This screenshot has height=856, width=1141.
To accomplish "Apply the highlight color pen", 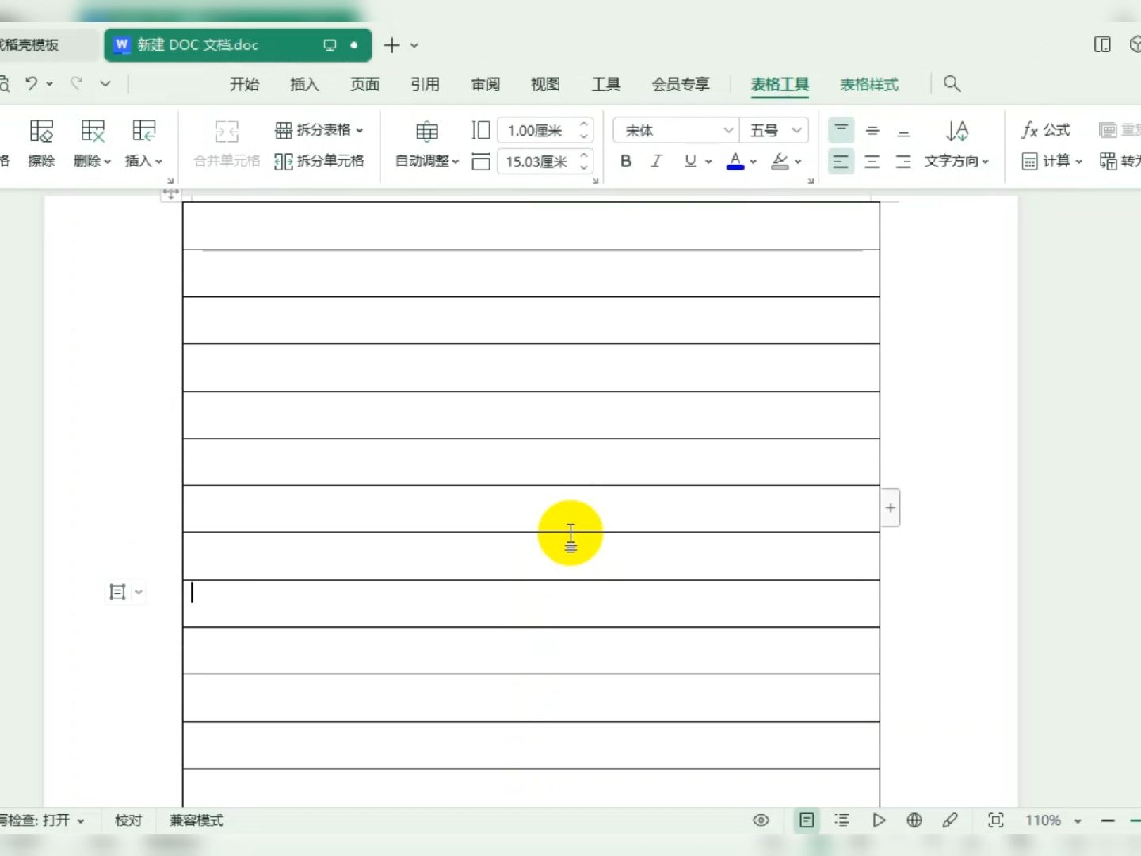I will (x=780, y=162).
